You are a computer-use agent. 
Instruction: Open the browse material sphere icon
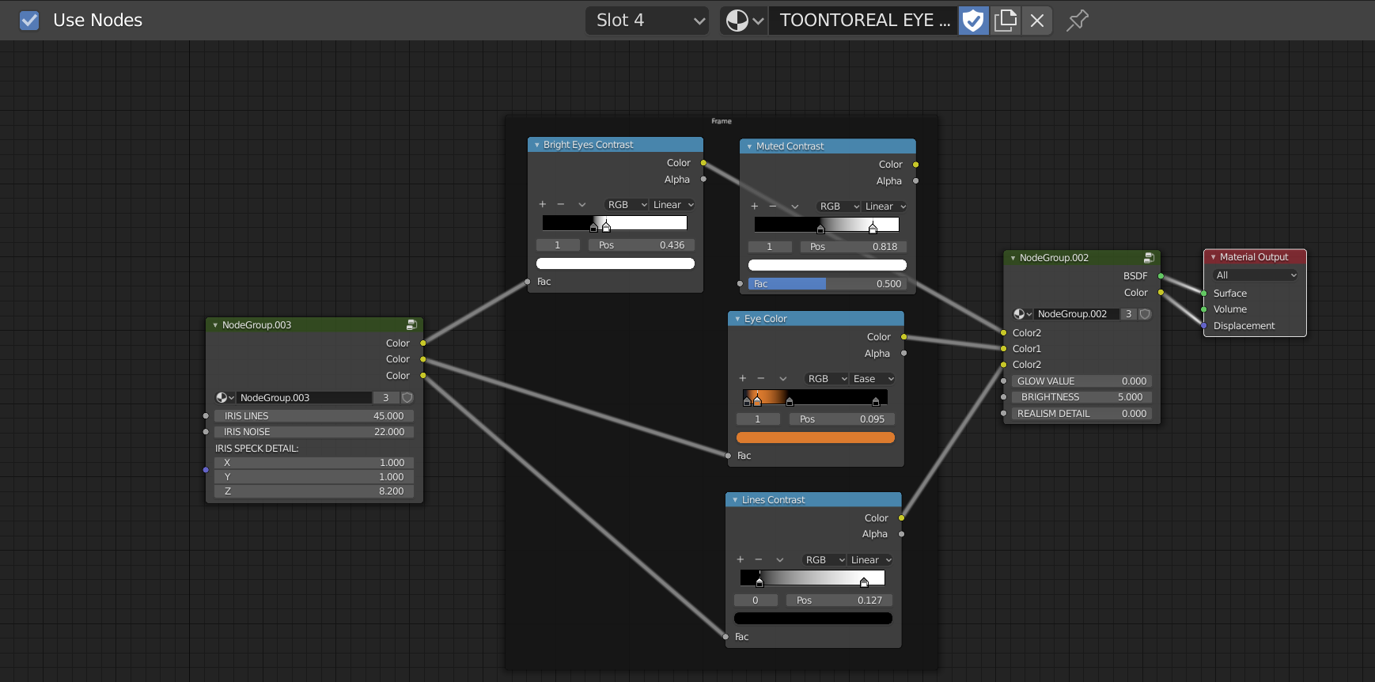pos(744,21)
